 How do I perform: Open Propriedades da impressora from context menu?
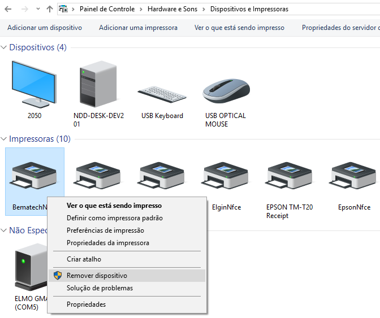tap(127, 243)
